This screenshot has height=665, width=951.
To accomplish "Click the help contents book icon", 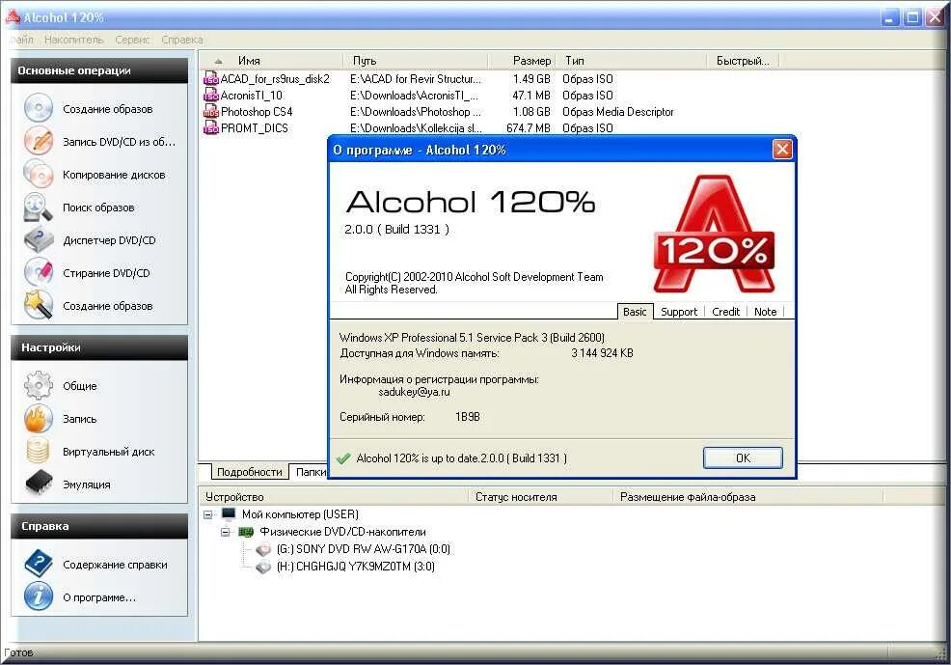I will coord(39,564).
